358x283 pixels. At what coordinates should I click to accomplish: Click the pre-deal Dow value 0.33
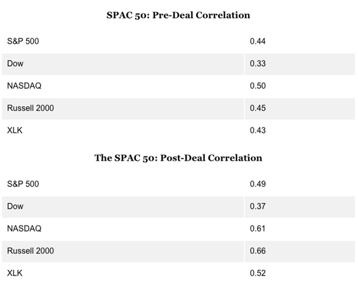(258, 63)
